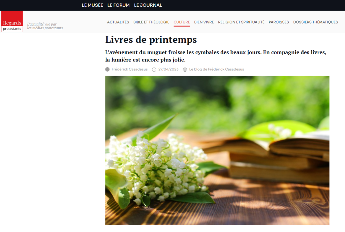Click the lily of the valley article image
This screenshot has width=345, height=232.
[217, 150]
